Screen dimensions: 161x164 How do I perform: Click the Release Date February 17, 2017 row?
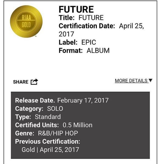62,100
